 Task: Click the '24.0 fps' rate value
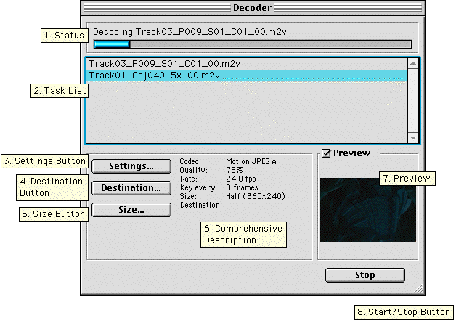[241, 179]
